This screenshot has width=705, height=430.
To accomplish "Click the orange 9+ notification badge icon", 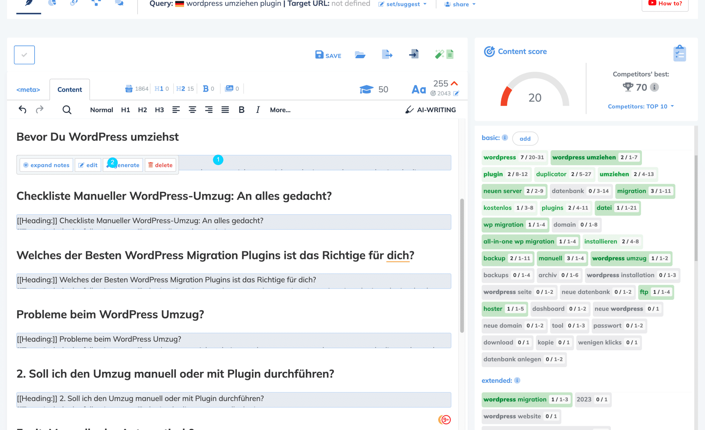I will 445,419.
